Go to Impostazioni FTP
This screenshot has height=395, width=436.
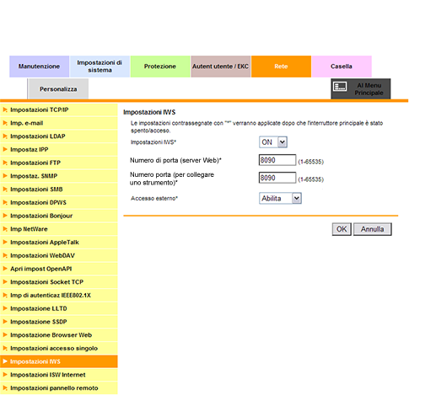tap(59, 163)
